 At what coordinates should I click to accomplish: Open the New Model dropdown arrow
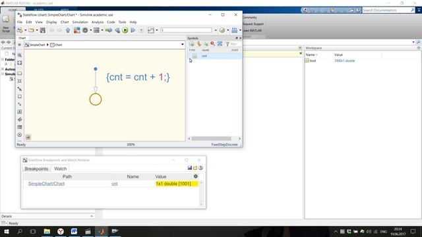(x=25, y=30)
